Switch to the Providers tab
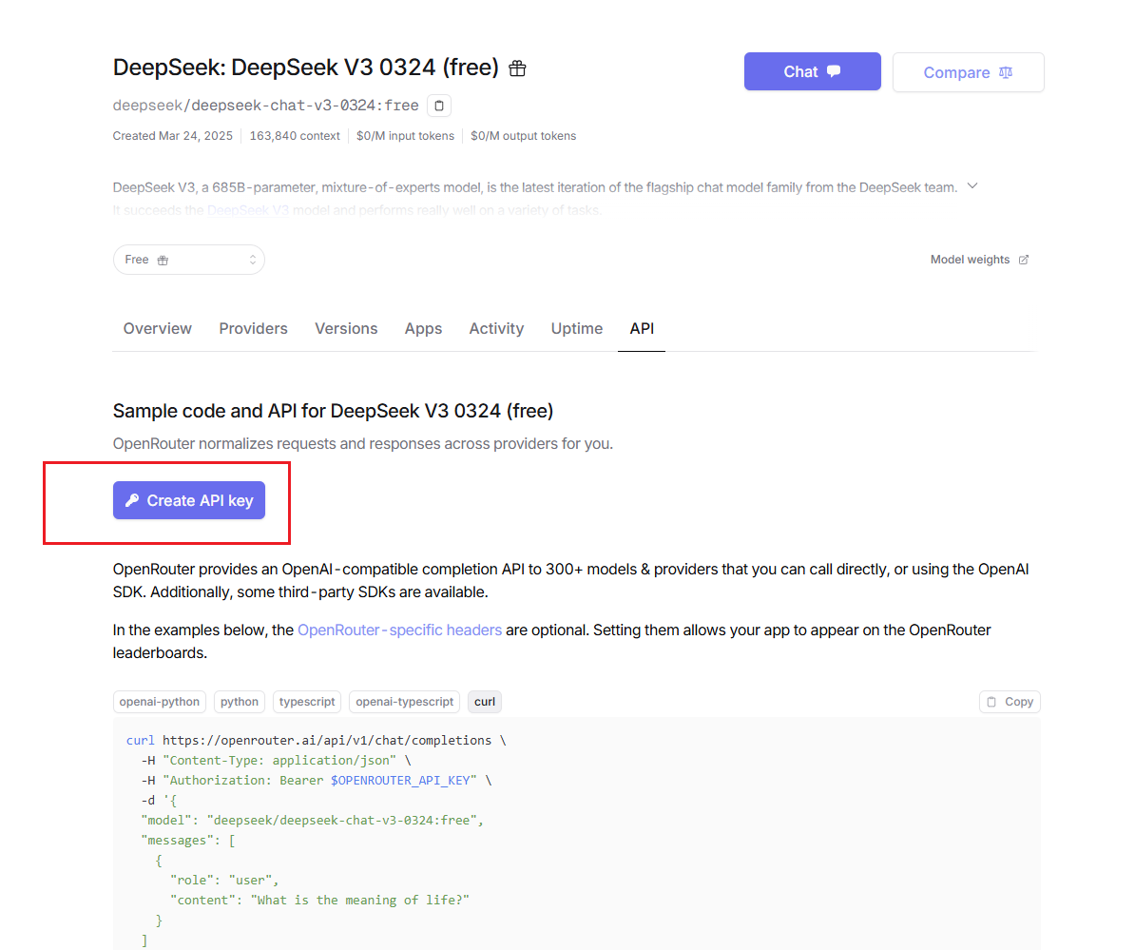 tap(254, 329)
